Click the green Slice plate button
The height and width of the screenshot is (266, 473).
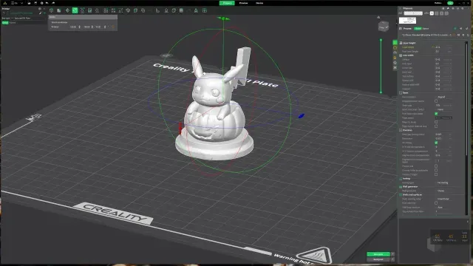pyautogui.click(x=378, y=254)
